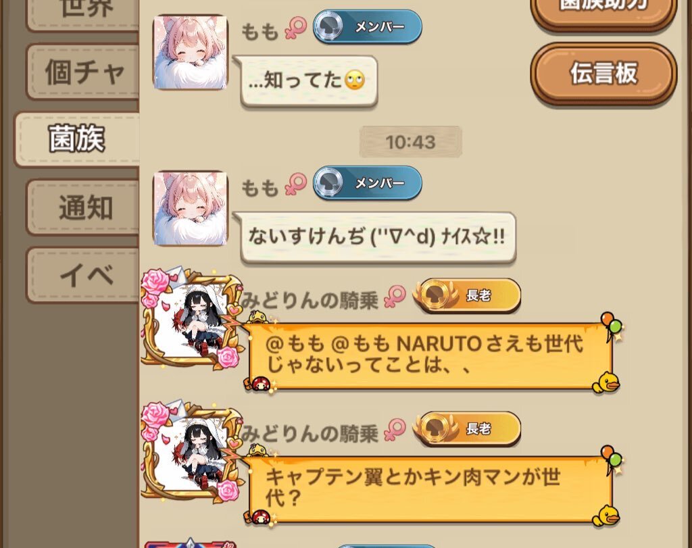
Task: Tap the female symbol beside second もも name
Action: pyautogui.click(x=295, y=184)
